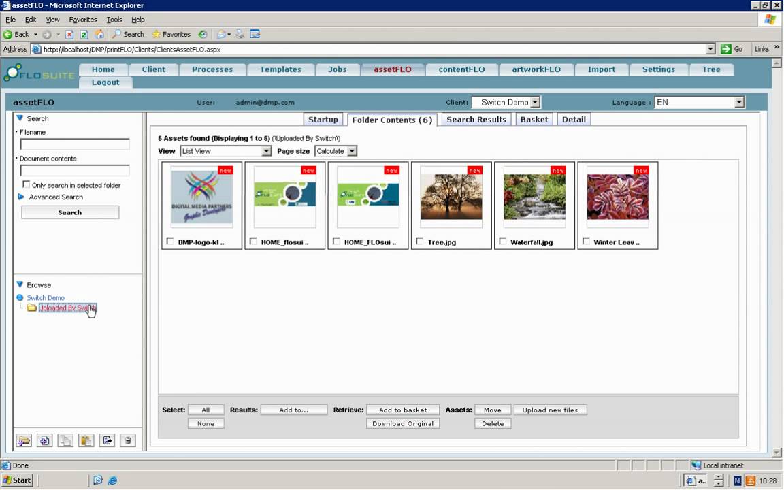This screenshot has height=490, width=784.
Task: Click in the Filename input field
Action: [75, 144]
